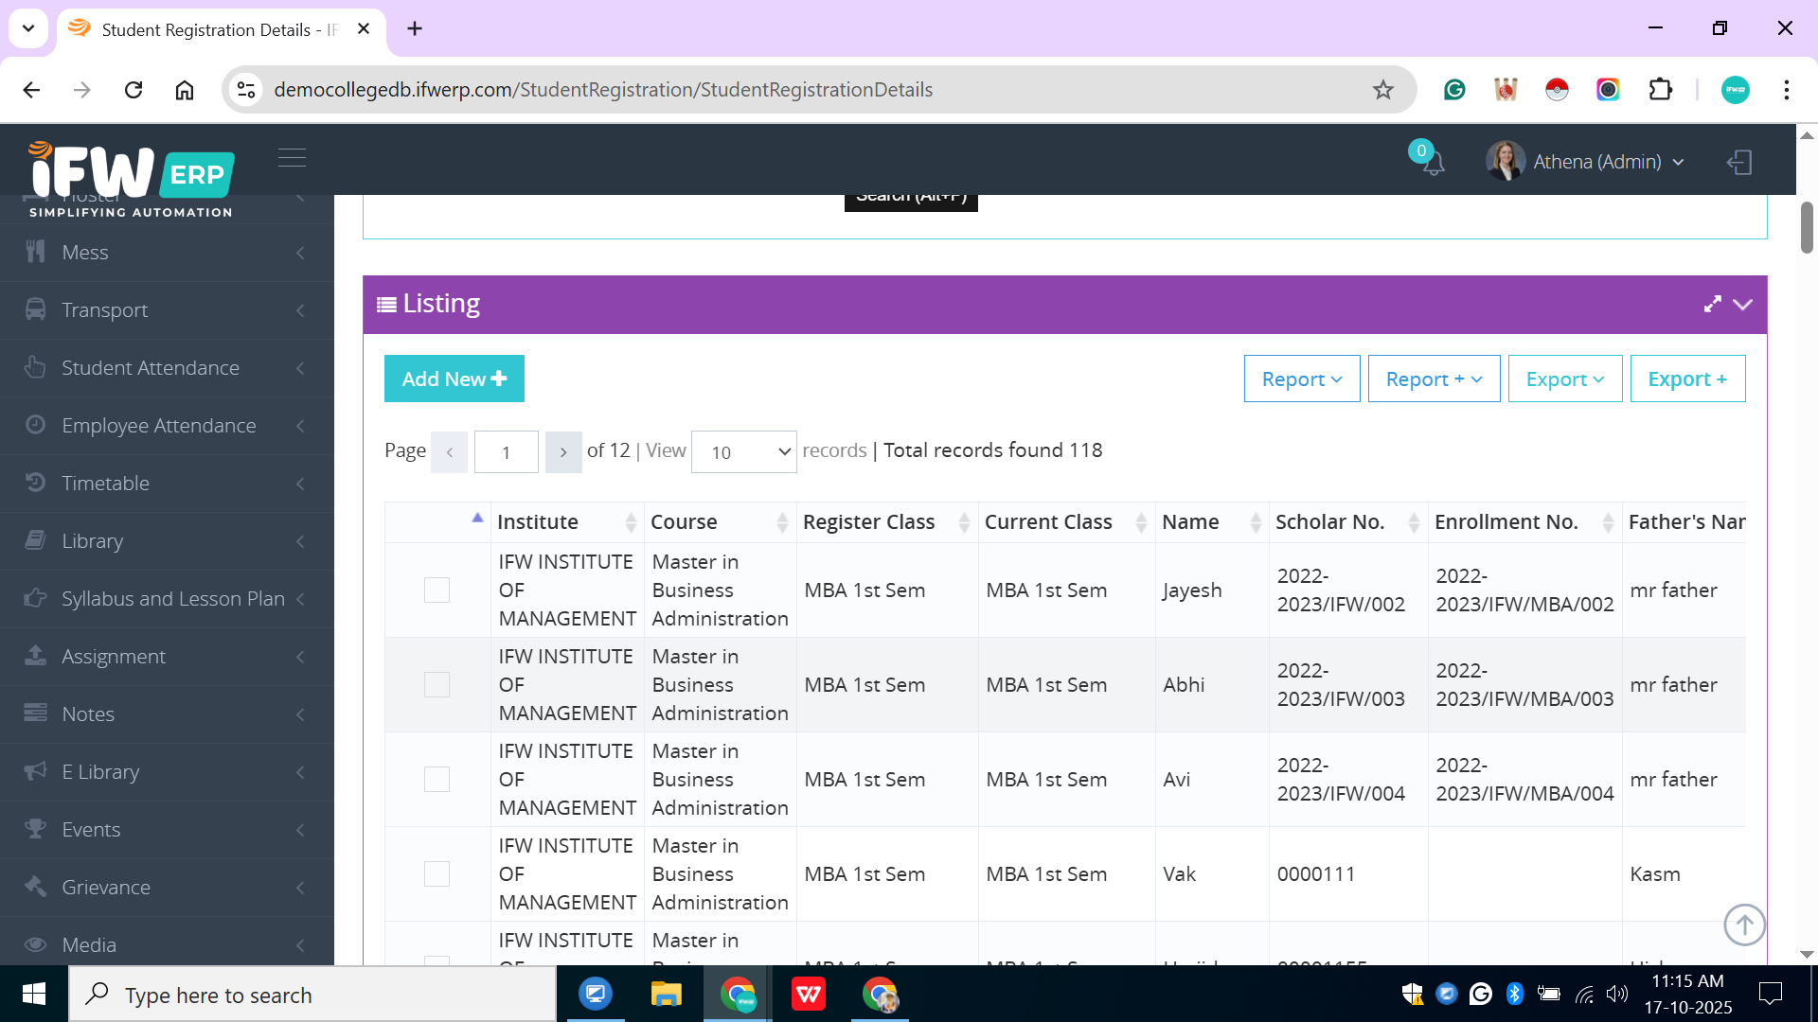Viewport: 1818px width, 1022px height.
Task: Toggle the hamburger sidebar menu icon
Action: click(x=292, y=158)
